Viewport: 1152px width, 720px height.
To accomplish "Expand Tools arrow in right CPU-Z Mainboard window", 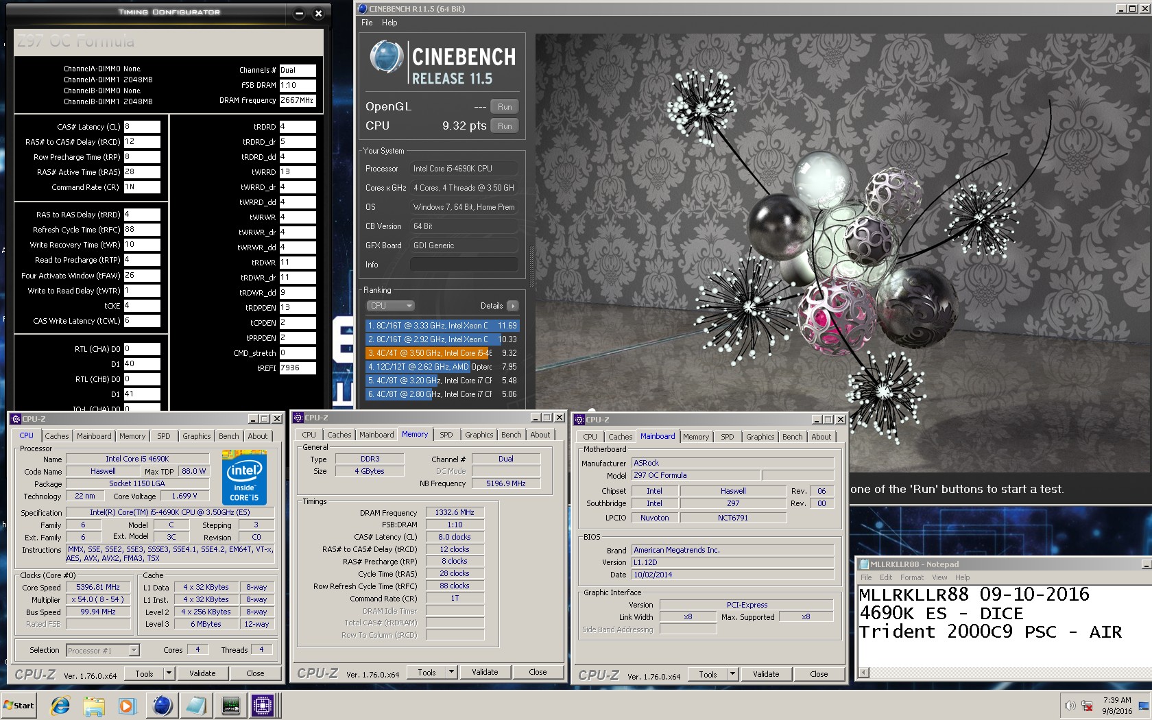I will point(732,674).
